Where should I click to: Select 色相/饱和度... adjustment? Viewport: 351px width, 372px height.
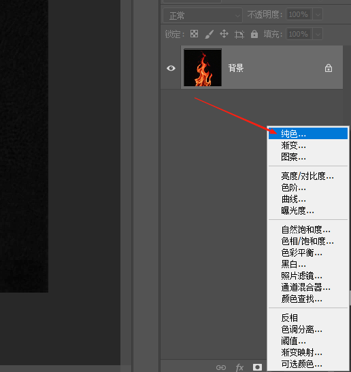click(x=308, y=241)
